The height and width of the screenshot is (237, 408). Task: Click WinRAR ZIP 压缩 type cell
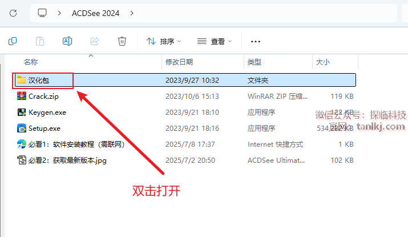[x=277, y=97]
